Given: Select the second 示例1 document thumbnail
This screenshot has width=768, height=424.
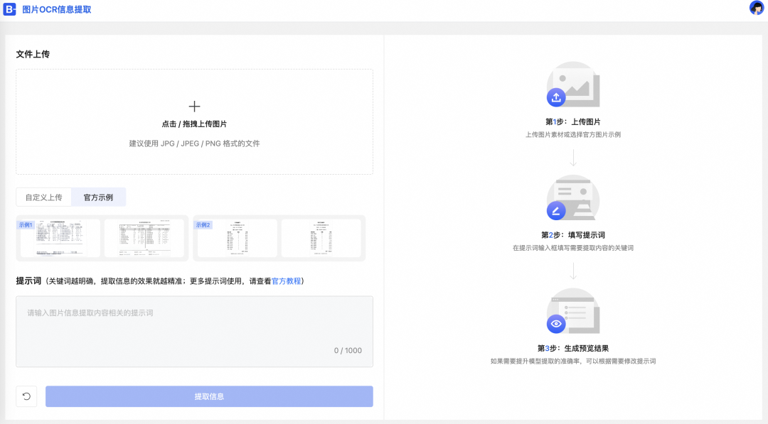Looking at the screenshot, I should [144, 238].
